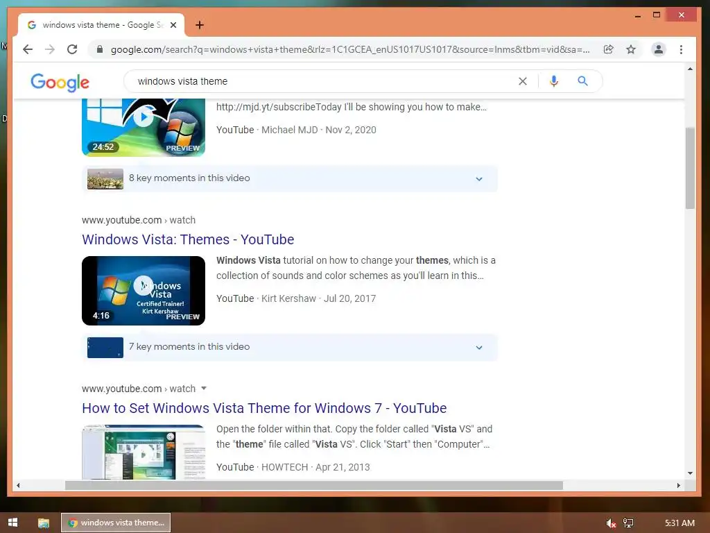Click the address bar URL
710x533 pixels.
(x=350, y=49)
